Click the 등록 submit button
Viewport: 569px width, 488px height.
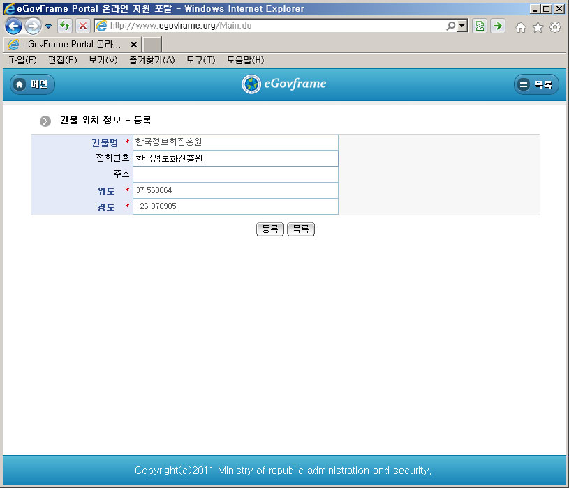click(269, 229)
